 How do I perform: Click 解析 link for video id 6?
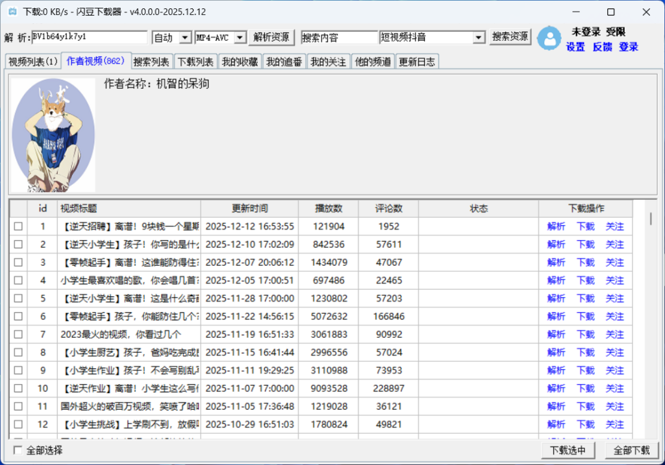pyautogui.click(x=556, y=316)
